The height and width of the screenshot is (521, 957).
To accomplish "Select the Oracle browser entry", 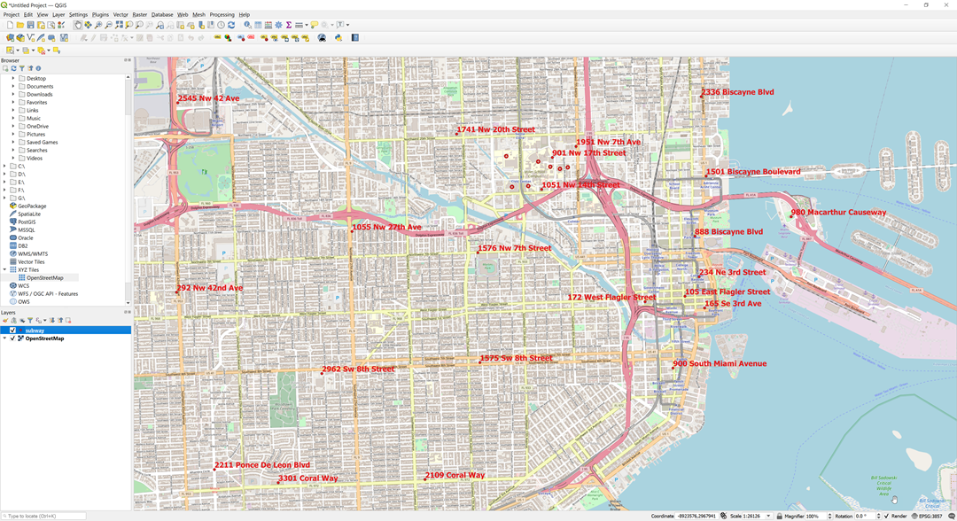I will tap(25, 238).
